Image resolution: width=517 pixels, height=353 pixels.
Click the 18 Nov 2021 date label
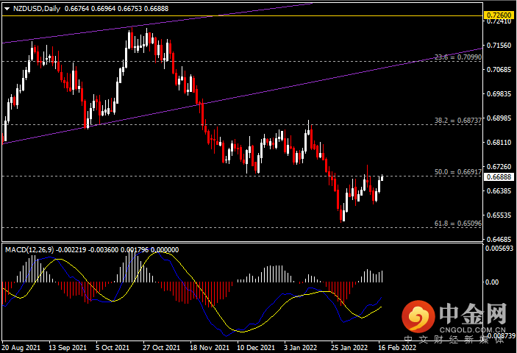pos(209,347)
